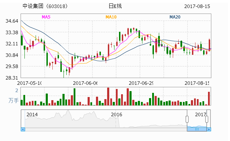The image size is (230, 141).
Task: Click the right scroll arrow of range selector
Action: pyautogui.click(x=209, y=129)
